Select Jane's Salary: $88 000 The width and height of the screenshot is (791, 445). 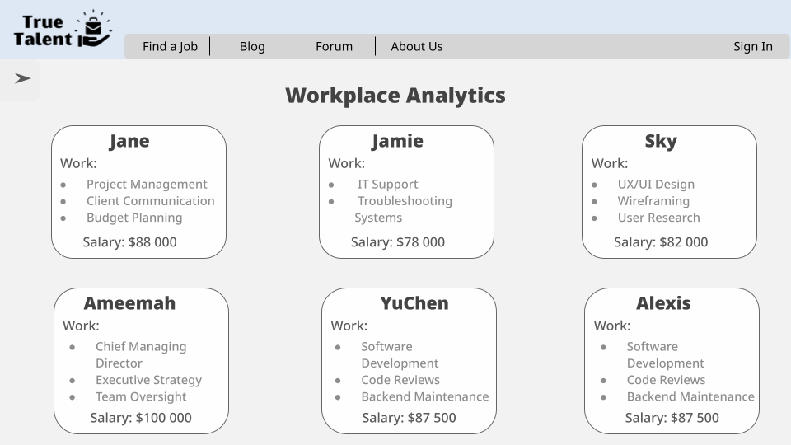coord(129,242)
